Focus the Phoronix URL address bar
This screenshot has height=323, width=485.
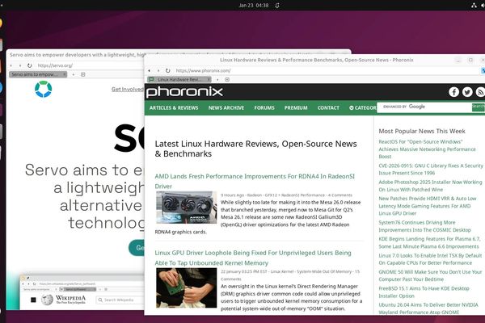click(x=327, y=71)
